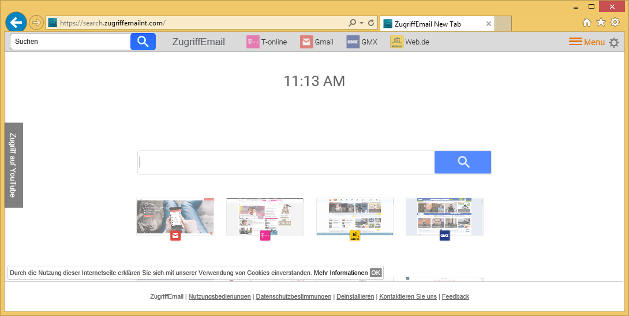The image size is (629, 316).
Task: Open the browser tools gear icon
Action: point(615,23)
